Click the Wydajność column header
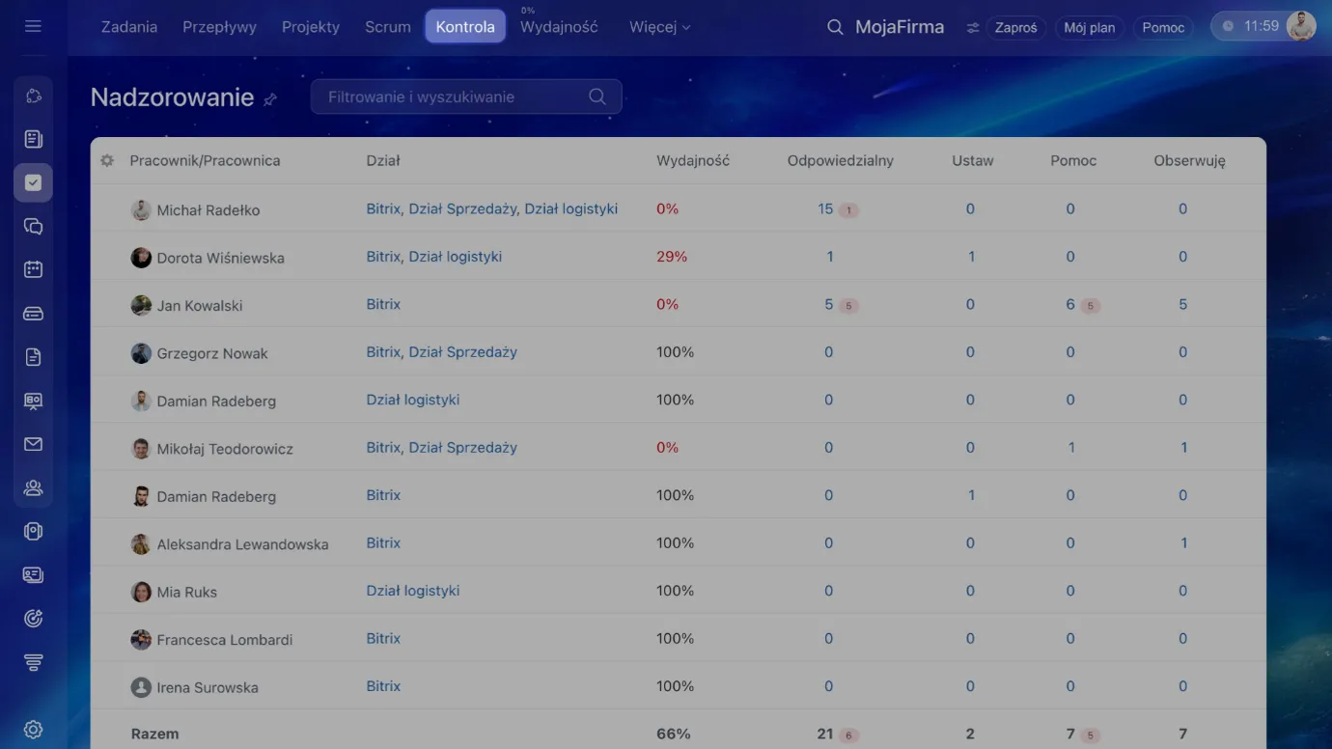 click(693, 161)
